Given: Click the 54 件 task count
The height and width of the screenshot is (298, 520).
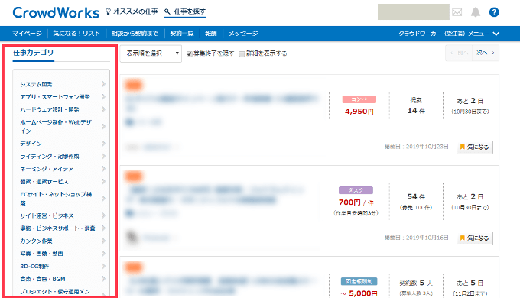Looking at the screenshot, I should pos(416,196).
